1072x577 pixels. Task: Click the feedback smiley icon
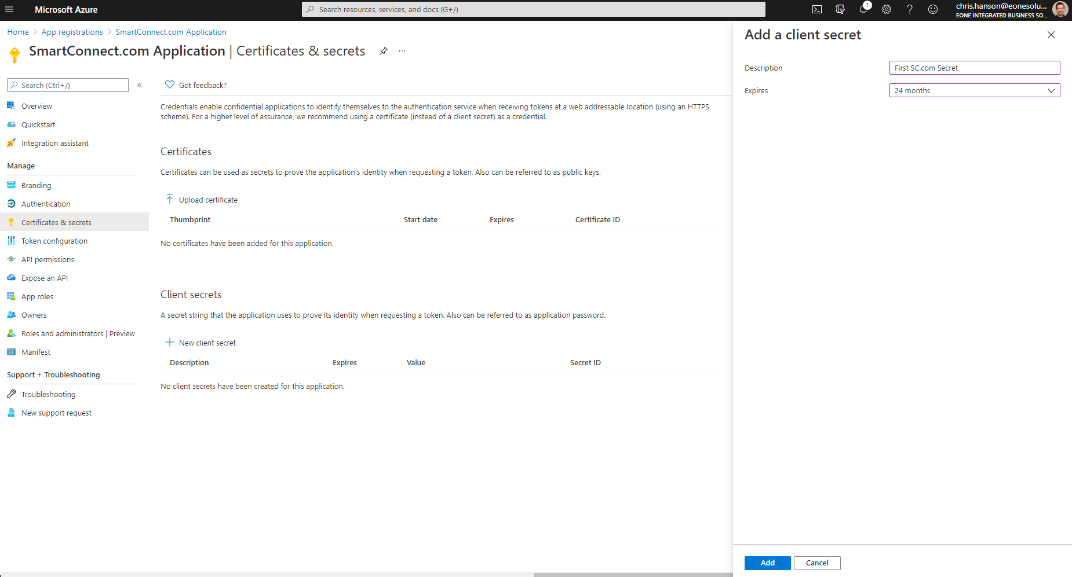[933, 9]
